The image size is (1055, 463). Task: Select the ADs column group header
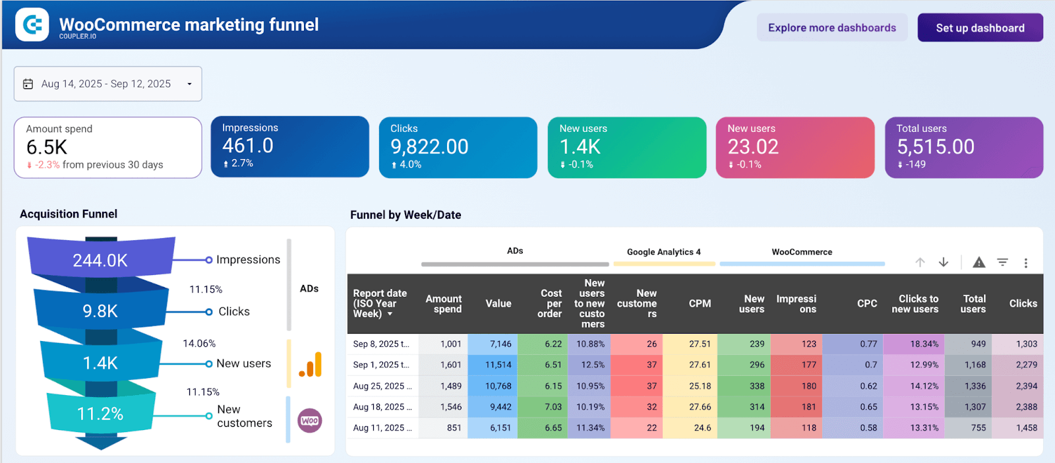pos(515,251)
